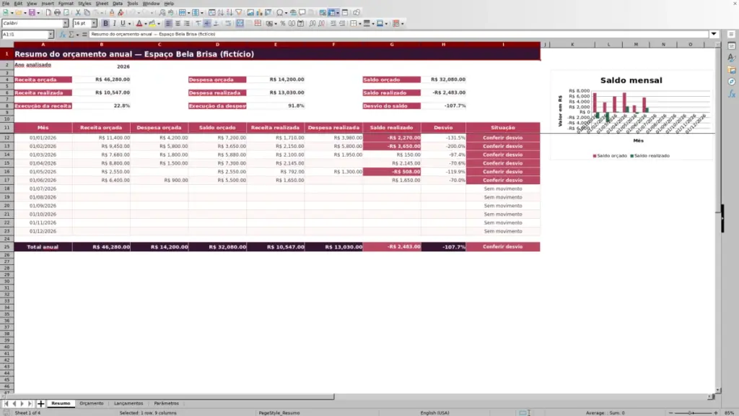Expand the formula bar with the arrow
This screenshot has height=416, width=739.
pyautogui.click(x=714, y=35)
